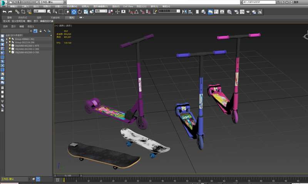This screenshot has height=184, width=308.
Task: Open the 修改器(M) modifiers menu
Action: [x=72, y=7]
